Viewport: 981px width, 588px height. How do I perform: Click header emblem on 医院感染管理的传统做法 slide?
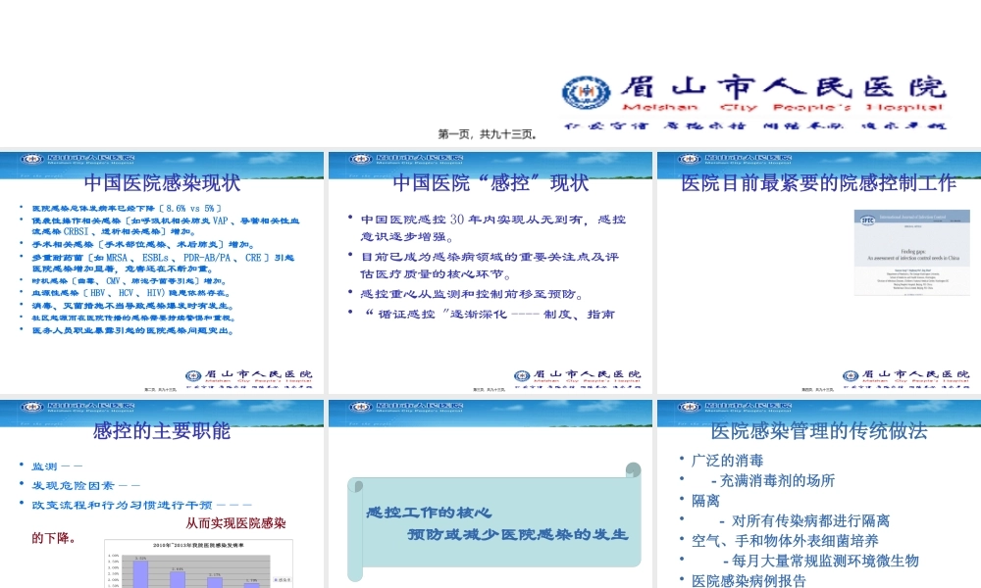[x=689, y=407]
